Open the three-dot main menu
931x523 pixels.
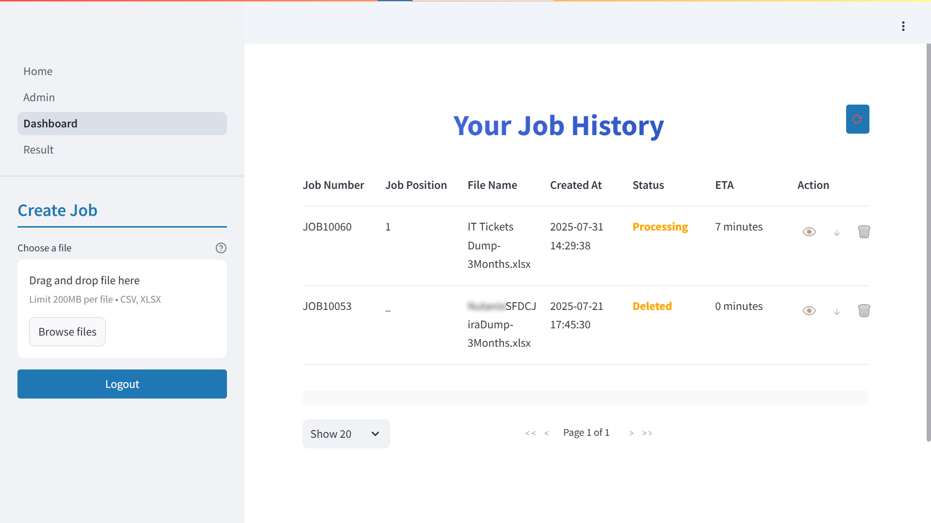(x=903, y=26)
